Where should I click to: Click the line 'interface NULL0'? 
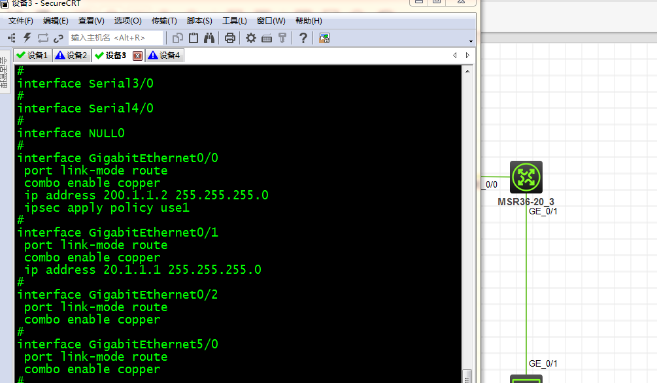(71, 133)
